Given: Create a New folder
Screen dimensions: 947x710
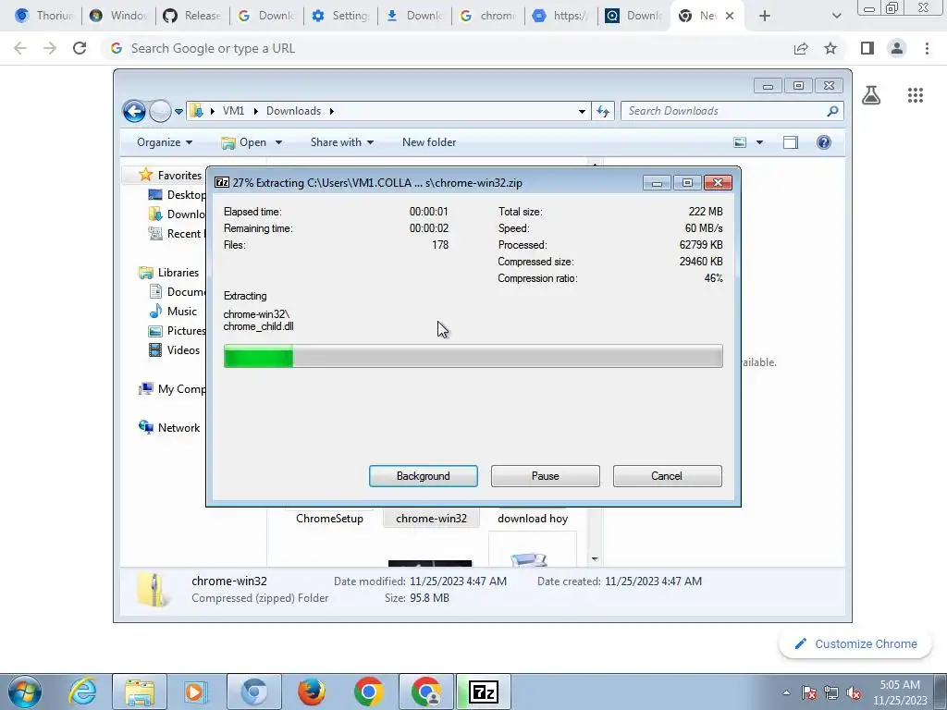Looking at the screenshot, I should click(429, 142).
